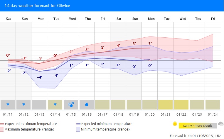Screen dimensions: 224x139
Task: Click the 'Expected minimum temperature' legend entry
Action: (106, 124)
